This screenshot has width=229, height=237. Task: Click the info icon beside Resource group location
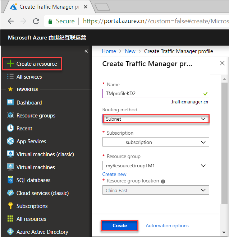163,181
